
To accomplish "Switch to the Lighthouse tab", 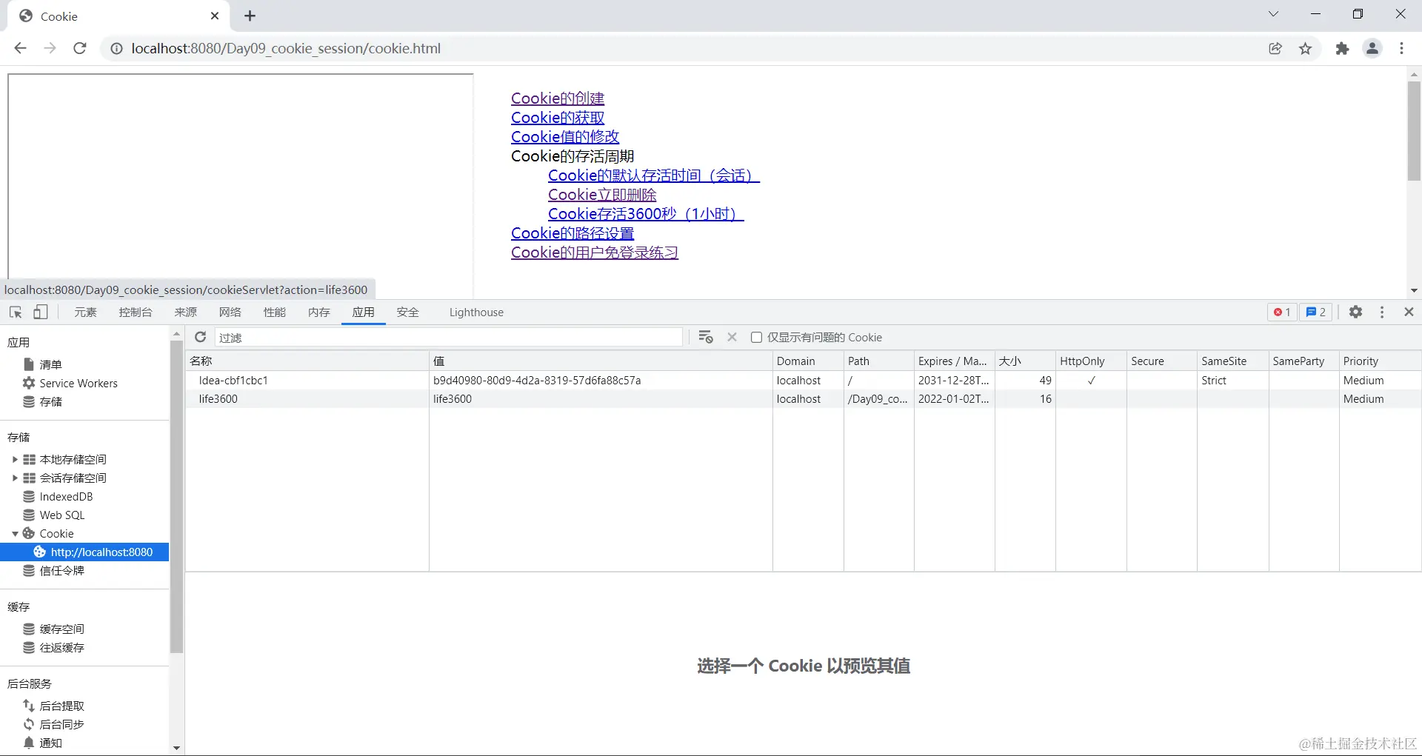I will [x=476, y=312].
